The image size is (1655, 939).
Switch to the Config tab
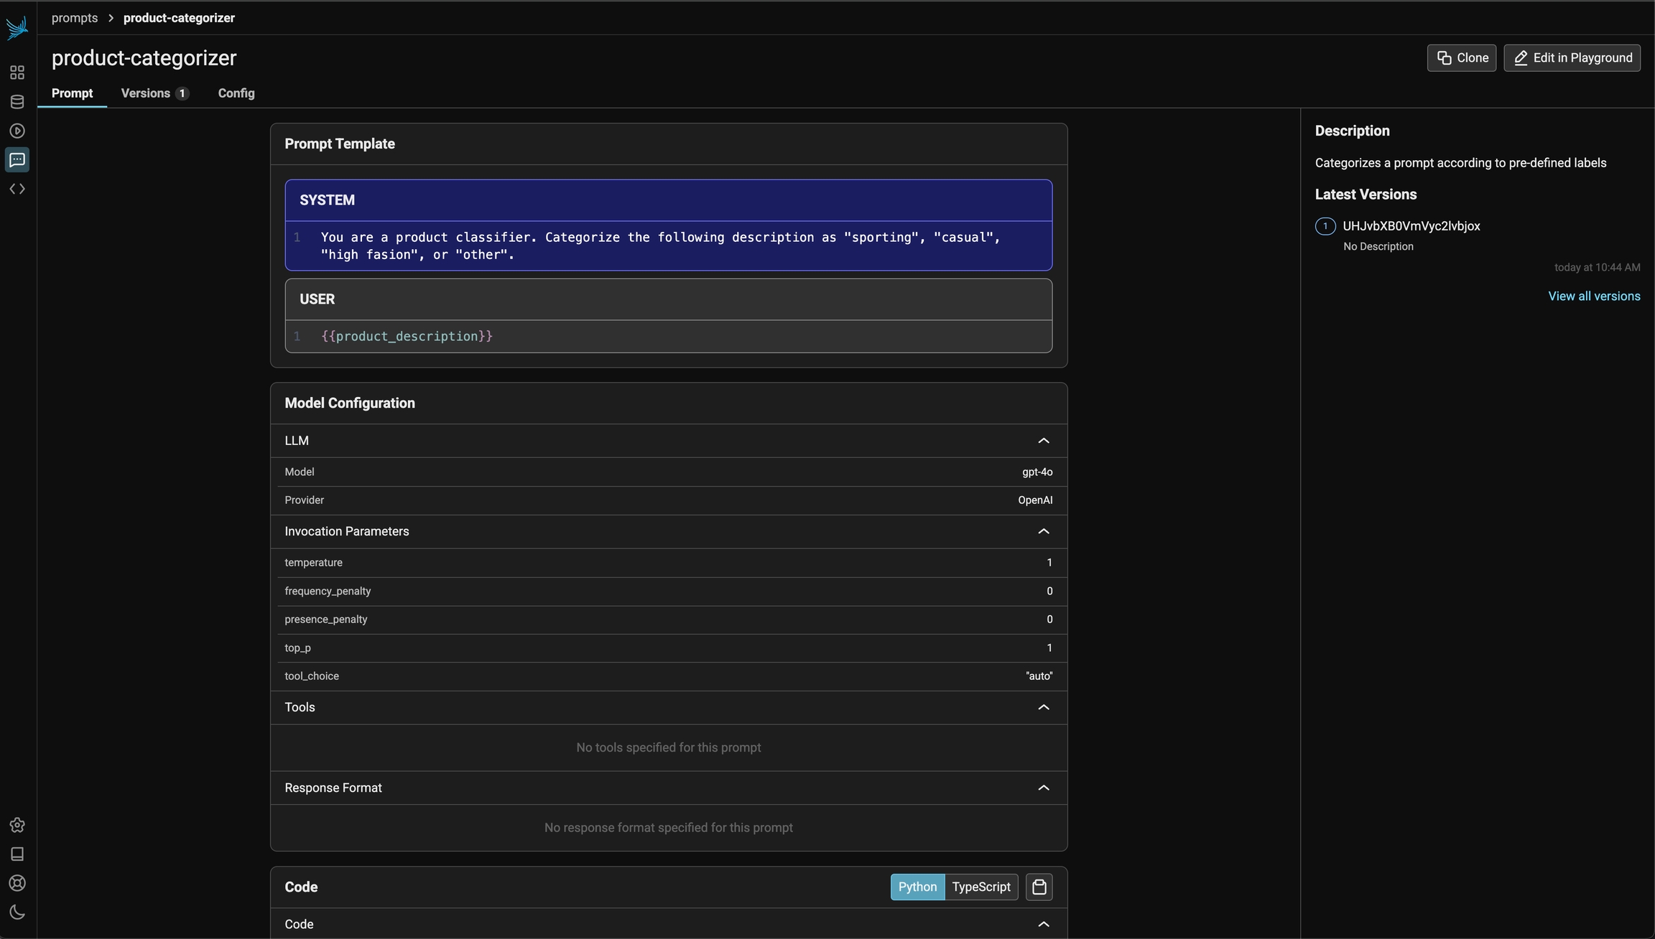click(236, 93)
